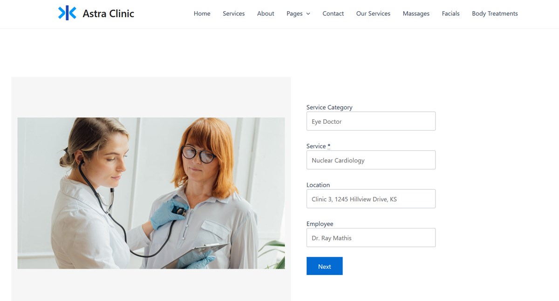Screen dimensions: 559x301
Task: Open the About page link
Action: [x=266, y=13]
